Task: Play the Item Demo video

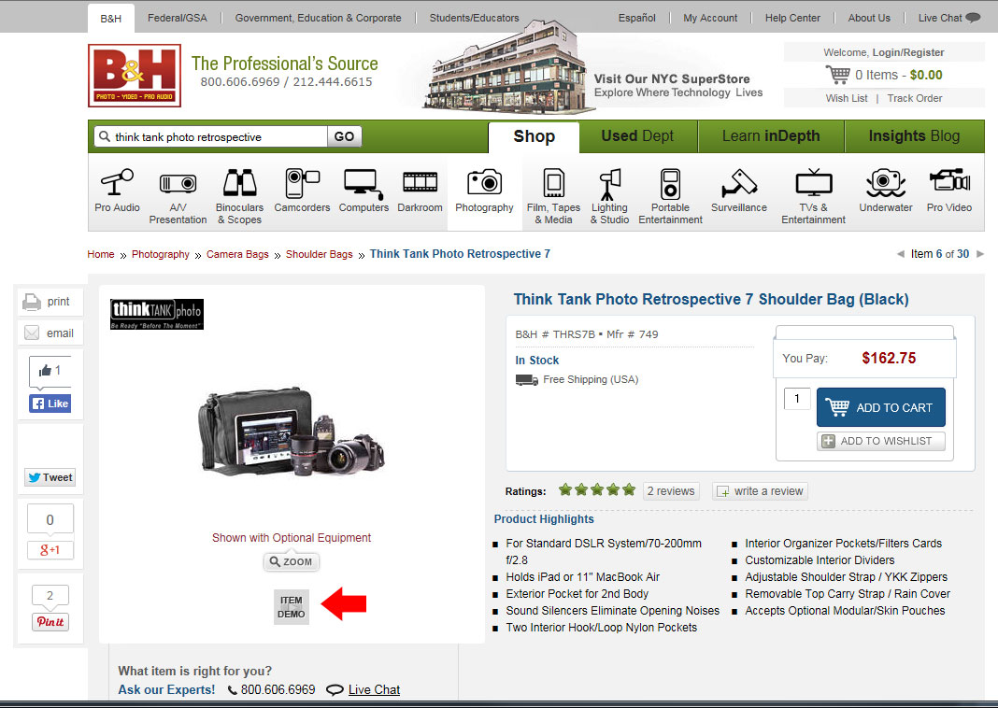Action: pos(292,607)
